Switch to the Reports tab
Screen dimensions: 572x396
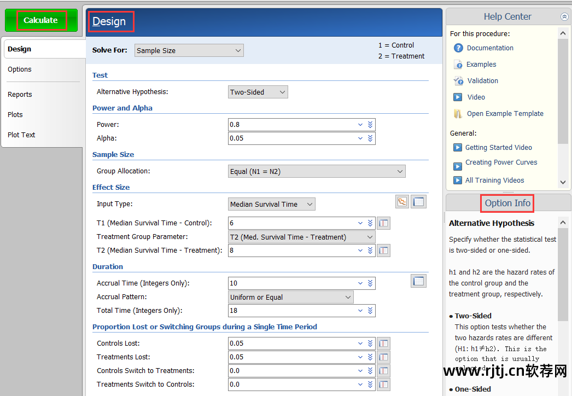(x=20, y=95)
